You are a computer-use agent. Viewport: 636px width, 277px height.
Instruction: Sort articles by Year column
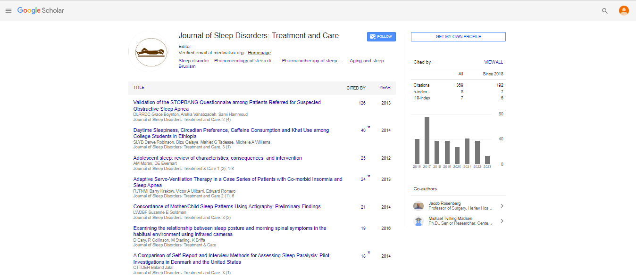pyautogui.click(x=385, y=88)
